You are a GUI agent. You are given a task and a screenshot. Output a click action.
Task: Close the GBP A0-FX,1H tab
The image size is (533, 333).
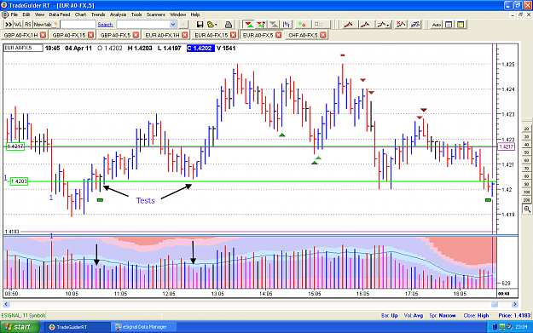click(x=43, y=35)
